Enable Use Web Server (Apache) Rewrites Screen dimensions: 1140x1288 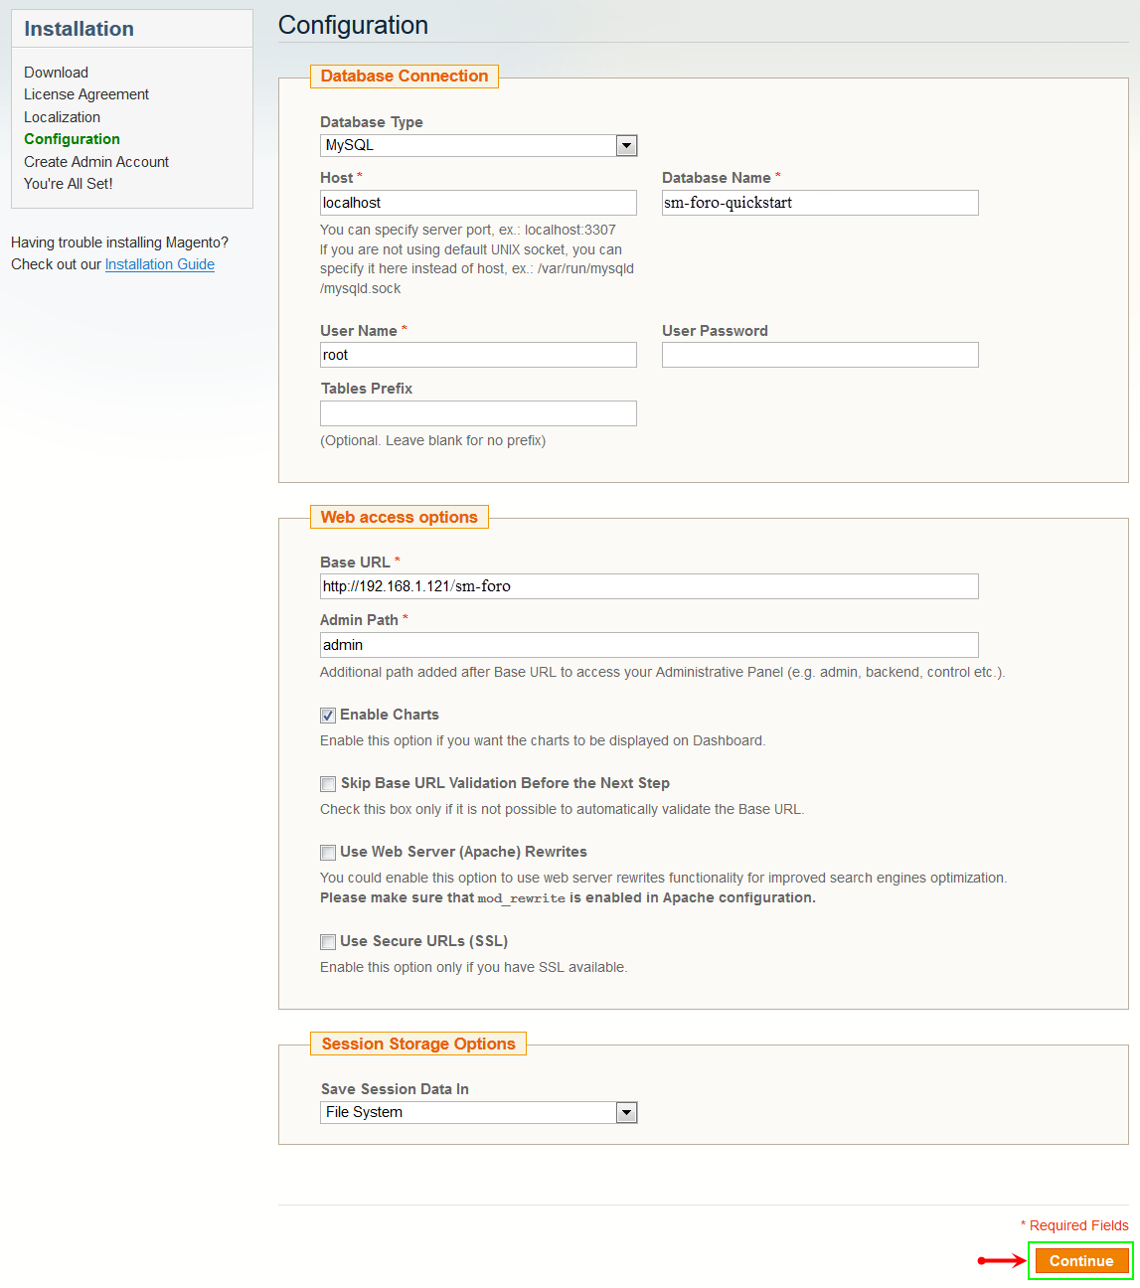coord(328,853)
